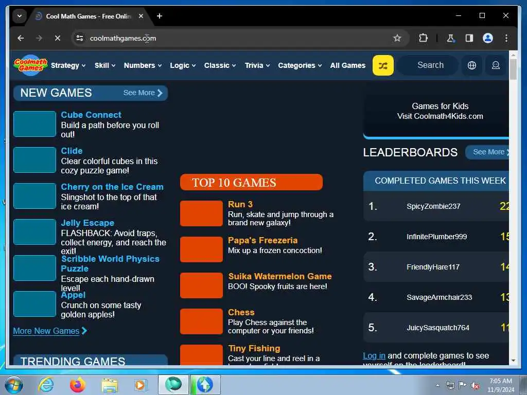Expand the Categories menu

point(300,65)
